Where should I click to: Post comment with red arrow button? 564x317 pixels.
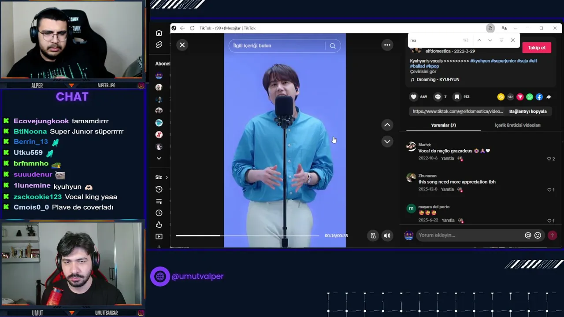[552, 235]
